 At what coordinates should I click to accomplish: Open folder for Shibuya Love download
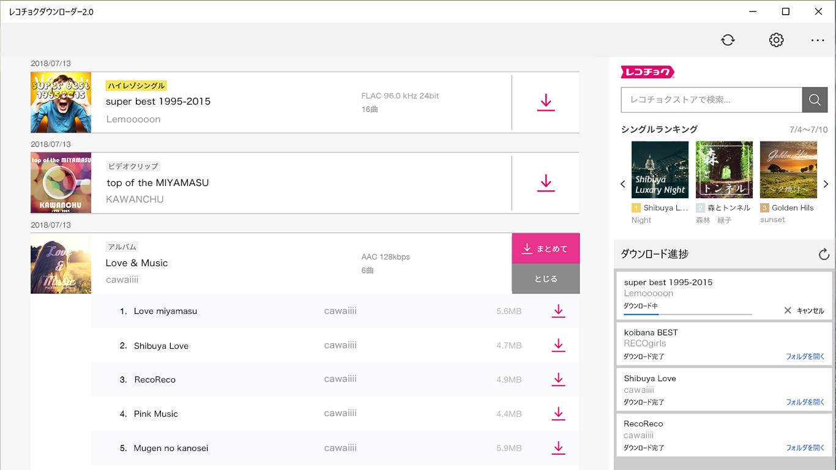[805, 402]
